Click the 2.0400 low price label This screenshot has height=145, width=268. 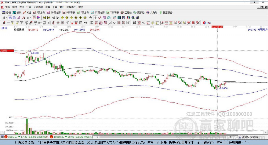pos(224,88)
